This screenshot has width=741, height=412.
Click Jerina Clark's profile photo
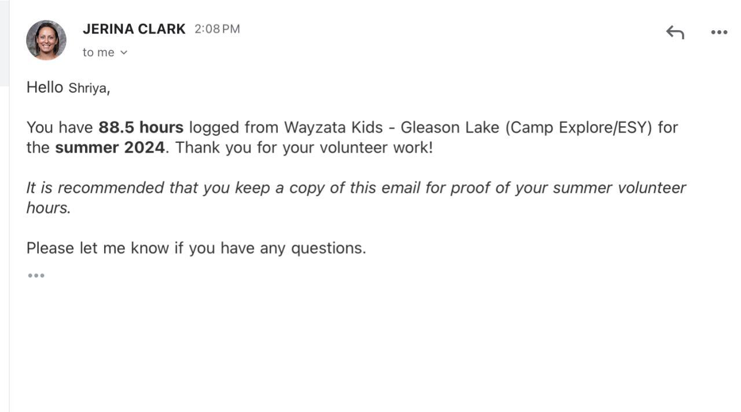point(46,40)
